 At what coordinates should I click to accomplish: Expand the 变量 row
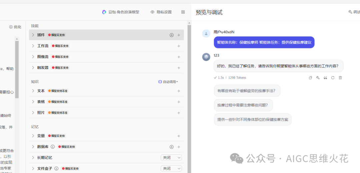[33, 136]
